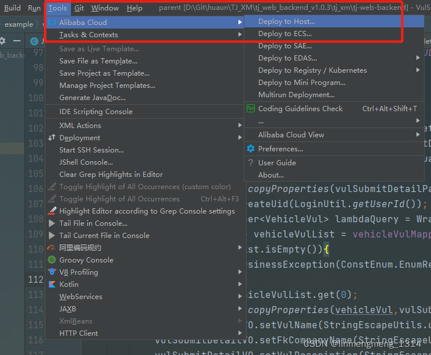Open Deployment submenu
Image resolution: width=431 pixels, height=355 pixels.
145,138
